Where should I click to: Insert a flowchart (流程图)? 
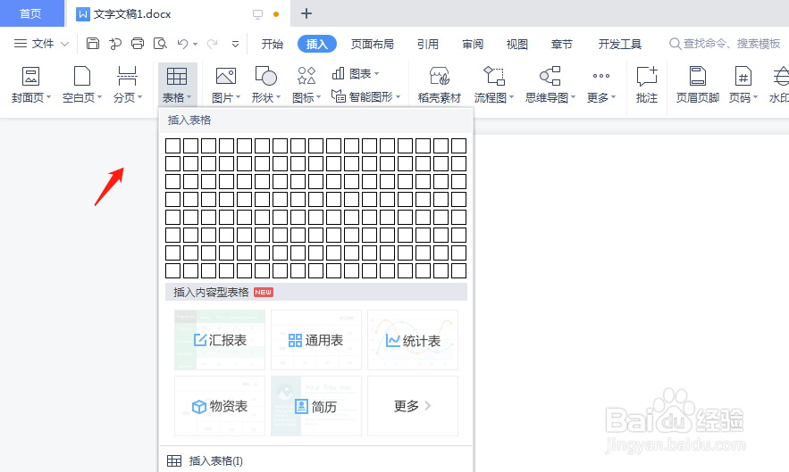coord(493,85)
